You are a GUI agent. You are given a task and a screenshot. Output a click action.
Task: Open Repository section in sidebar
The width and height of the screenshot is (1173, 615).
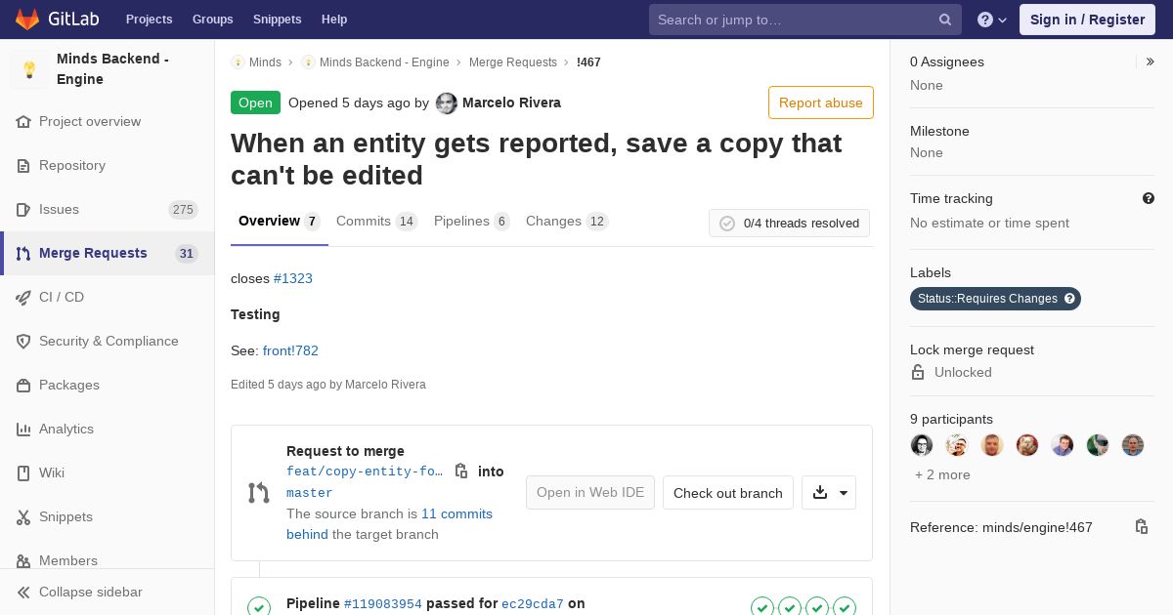pos(108,165)
